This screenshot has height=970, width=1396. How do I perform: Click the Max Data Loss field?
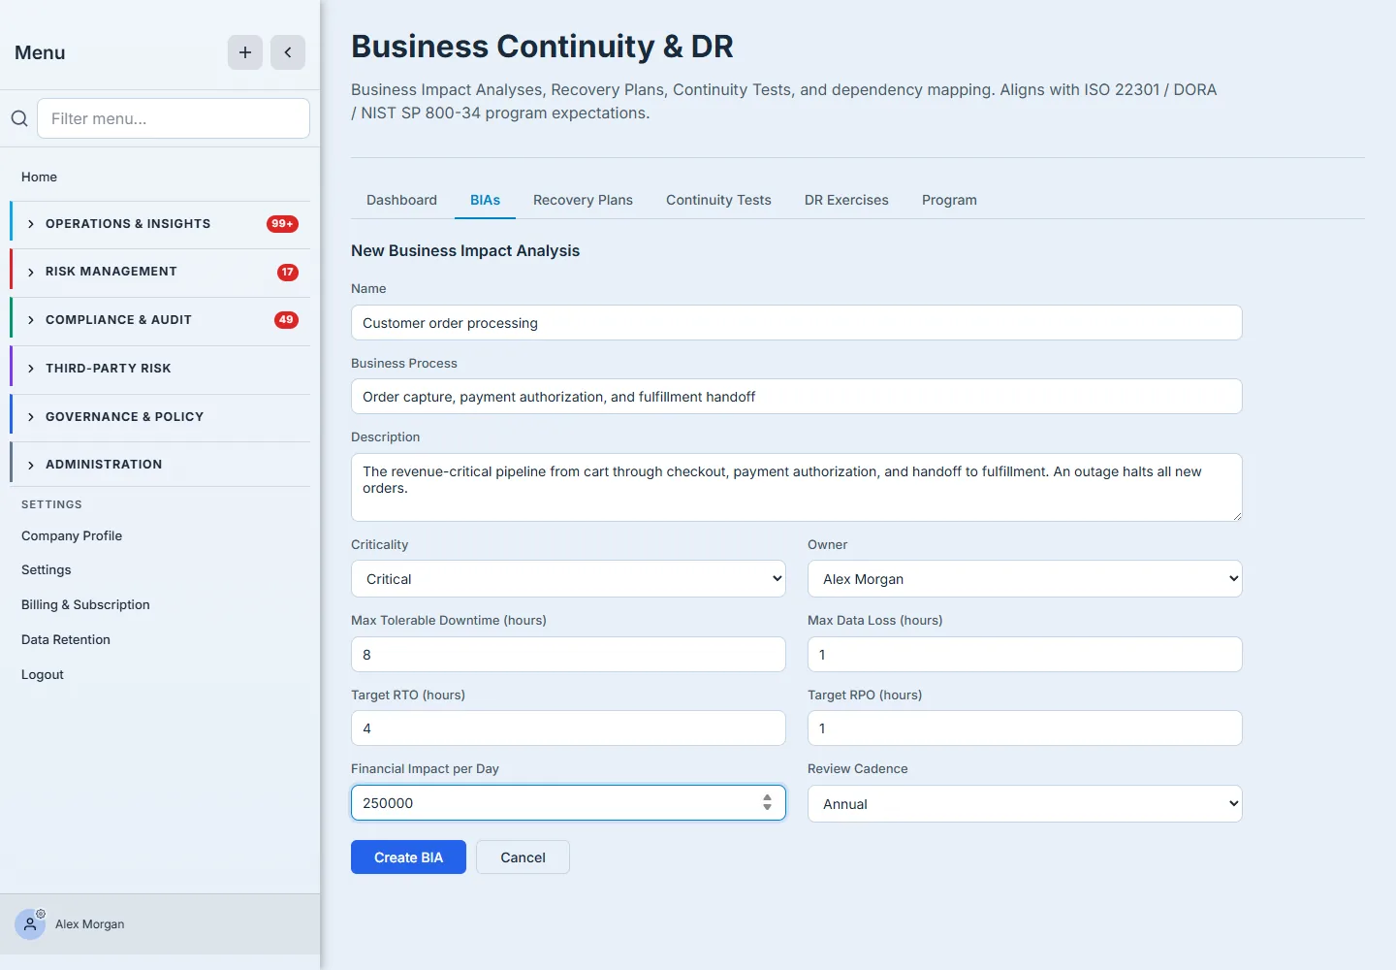pyautogui.click(x=1025, y=655)
